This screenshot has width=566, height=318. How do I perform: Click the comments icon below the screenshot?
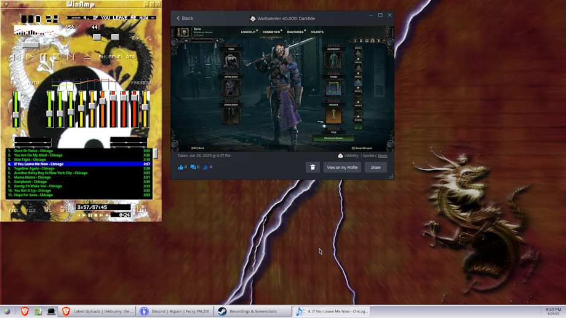[x=194, y=167]
